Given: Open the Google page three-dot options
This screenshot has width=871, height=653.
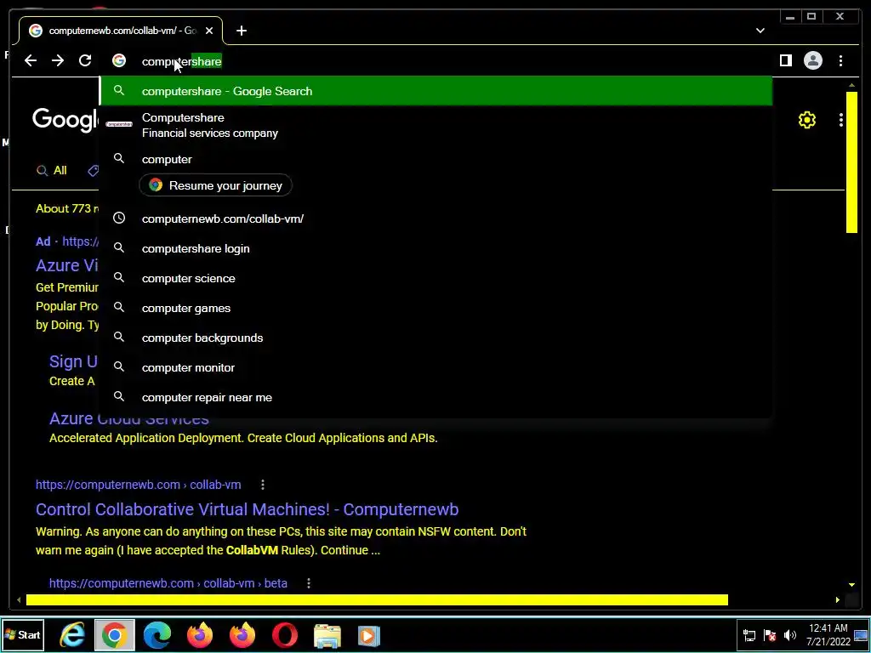Looking at the screenshot, I should pos(840,120).
